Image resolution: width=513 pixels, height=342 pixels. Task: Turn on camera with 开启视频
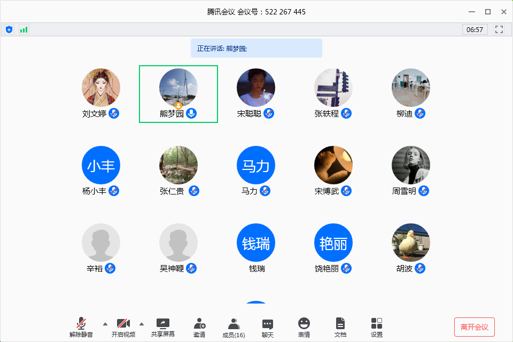tap(123, 327)
